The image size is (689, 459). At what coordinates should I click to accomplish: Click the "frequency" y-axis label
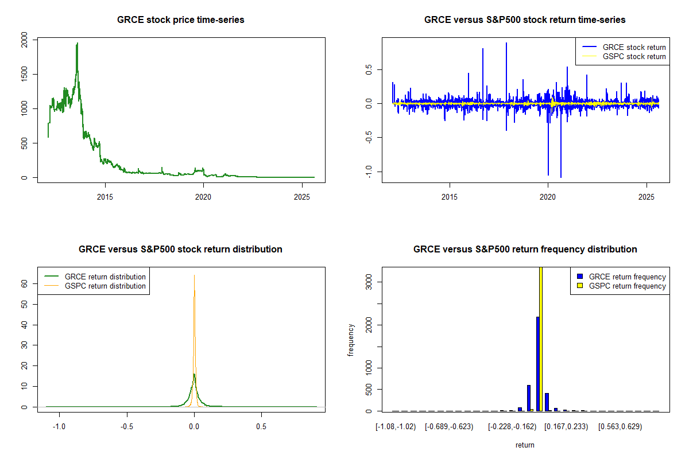click(351, 340)
